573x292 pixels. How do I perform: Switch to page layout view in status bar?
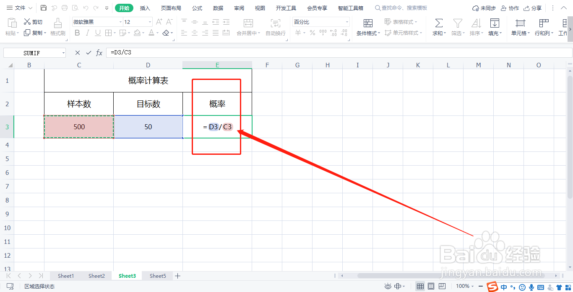tap(431, 287)
